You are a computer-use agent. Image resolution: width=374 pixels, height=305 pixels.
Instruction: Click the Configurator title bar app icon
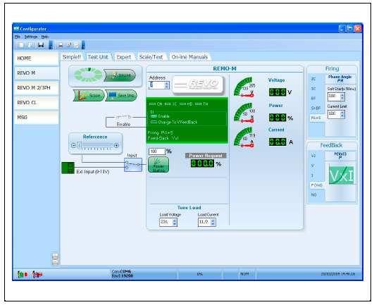pos(16,29)
